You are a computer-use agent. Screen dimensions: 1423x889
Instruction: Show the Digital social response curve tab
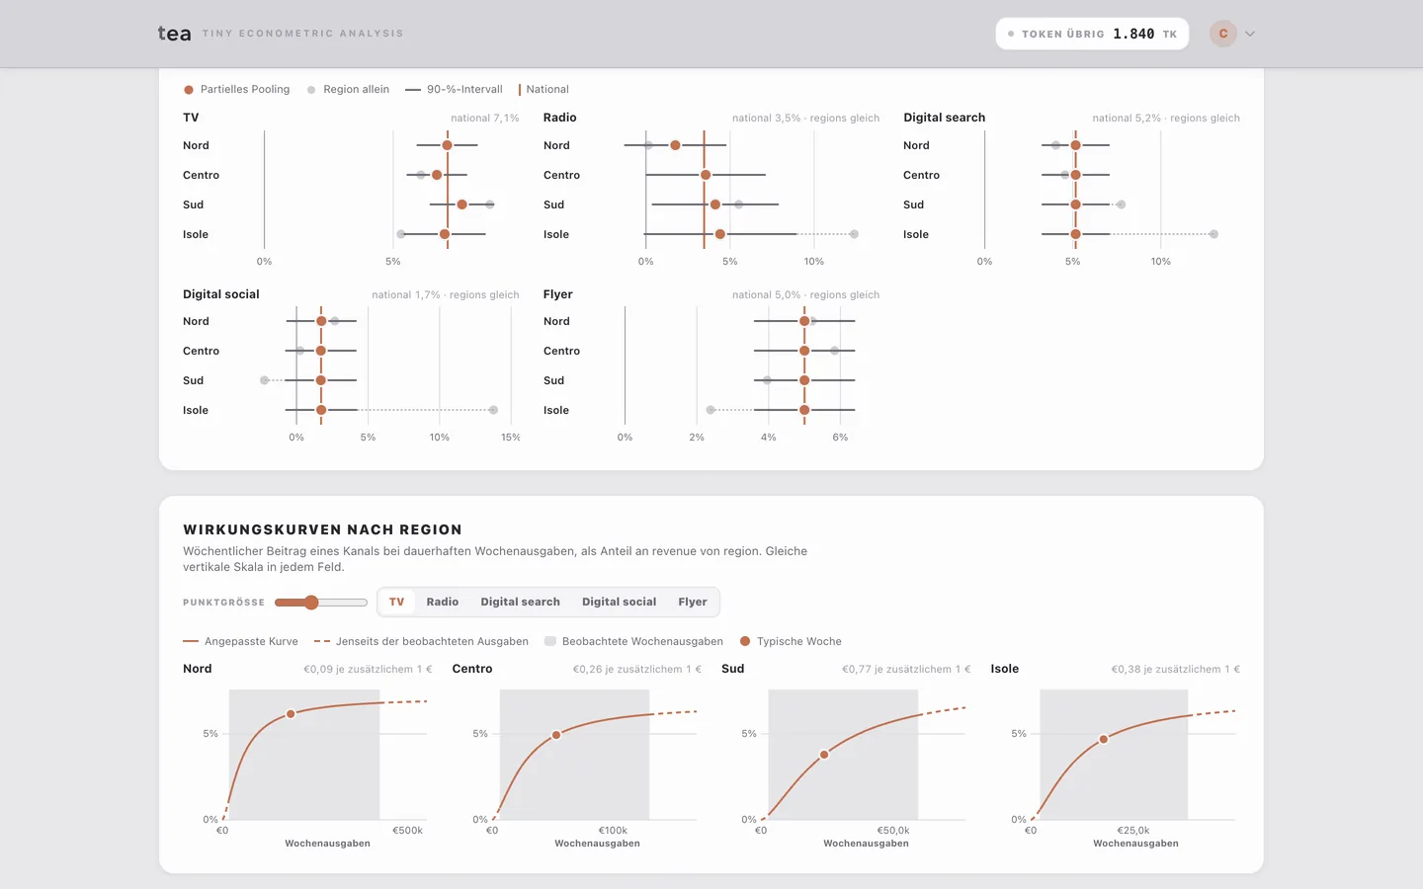619,602
